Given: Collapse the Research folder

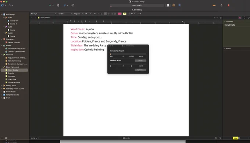Looking at the screenshot, I should point(2,55).
